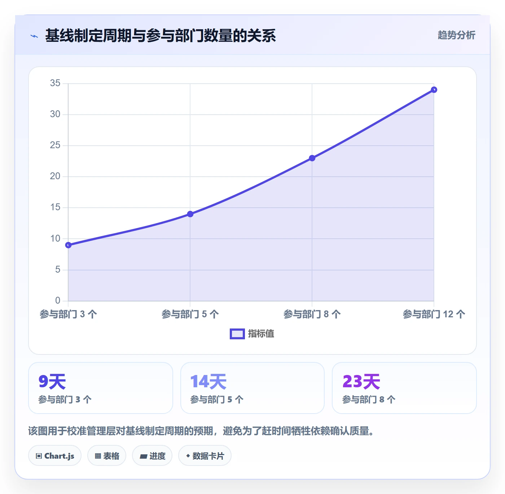This screenshot has height=494, width=505.
Task: Open the 23天 stat card
Action: click(404, 388)
